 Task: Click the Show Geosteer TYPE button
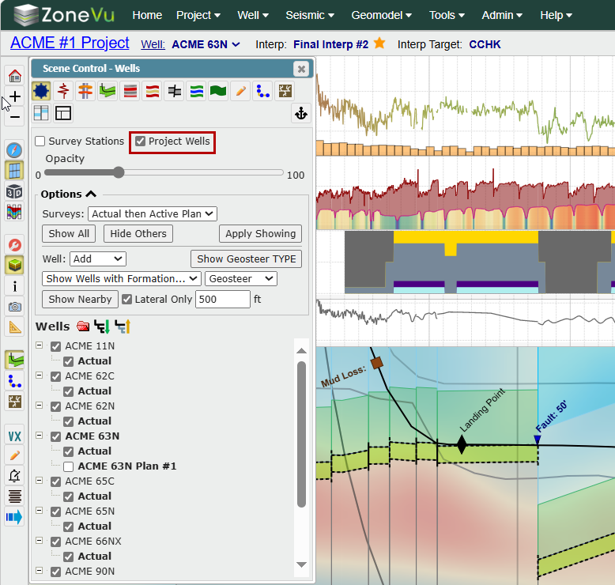247,259
